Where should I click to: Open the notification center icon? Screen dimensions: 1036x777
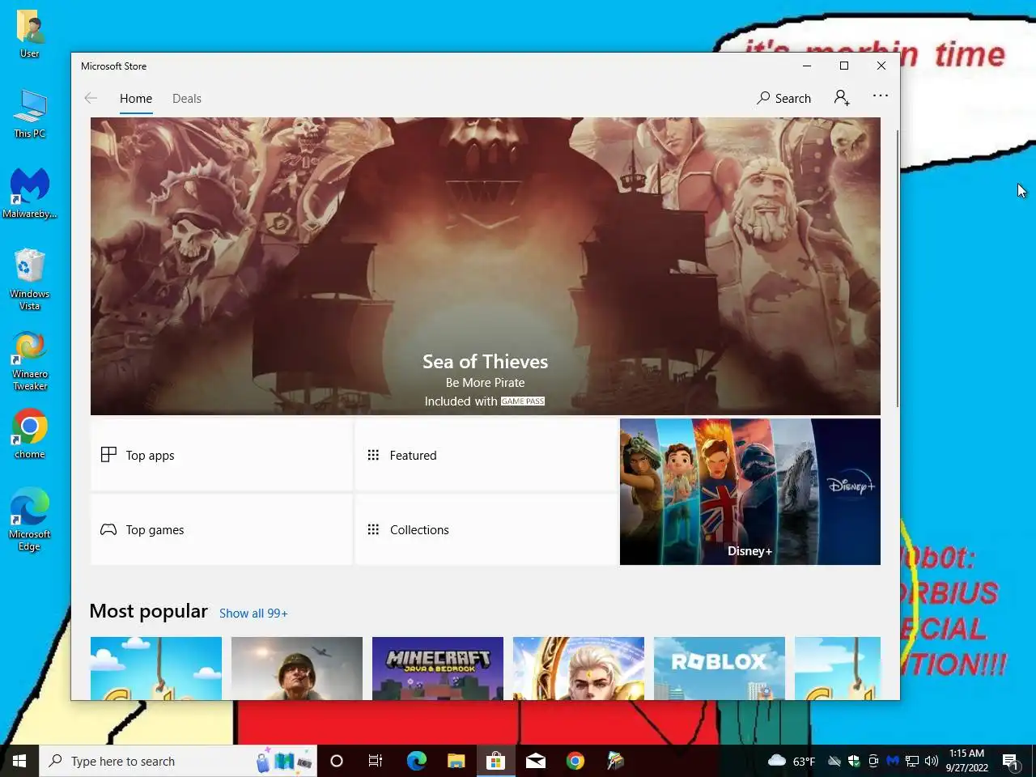1010,761
